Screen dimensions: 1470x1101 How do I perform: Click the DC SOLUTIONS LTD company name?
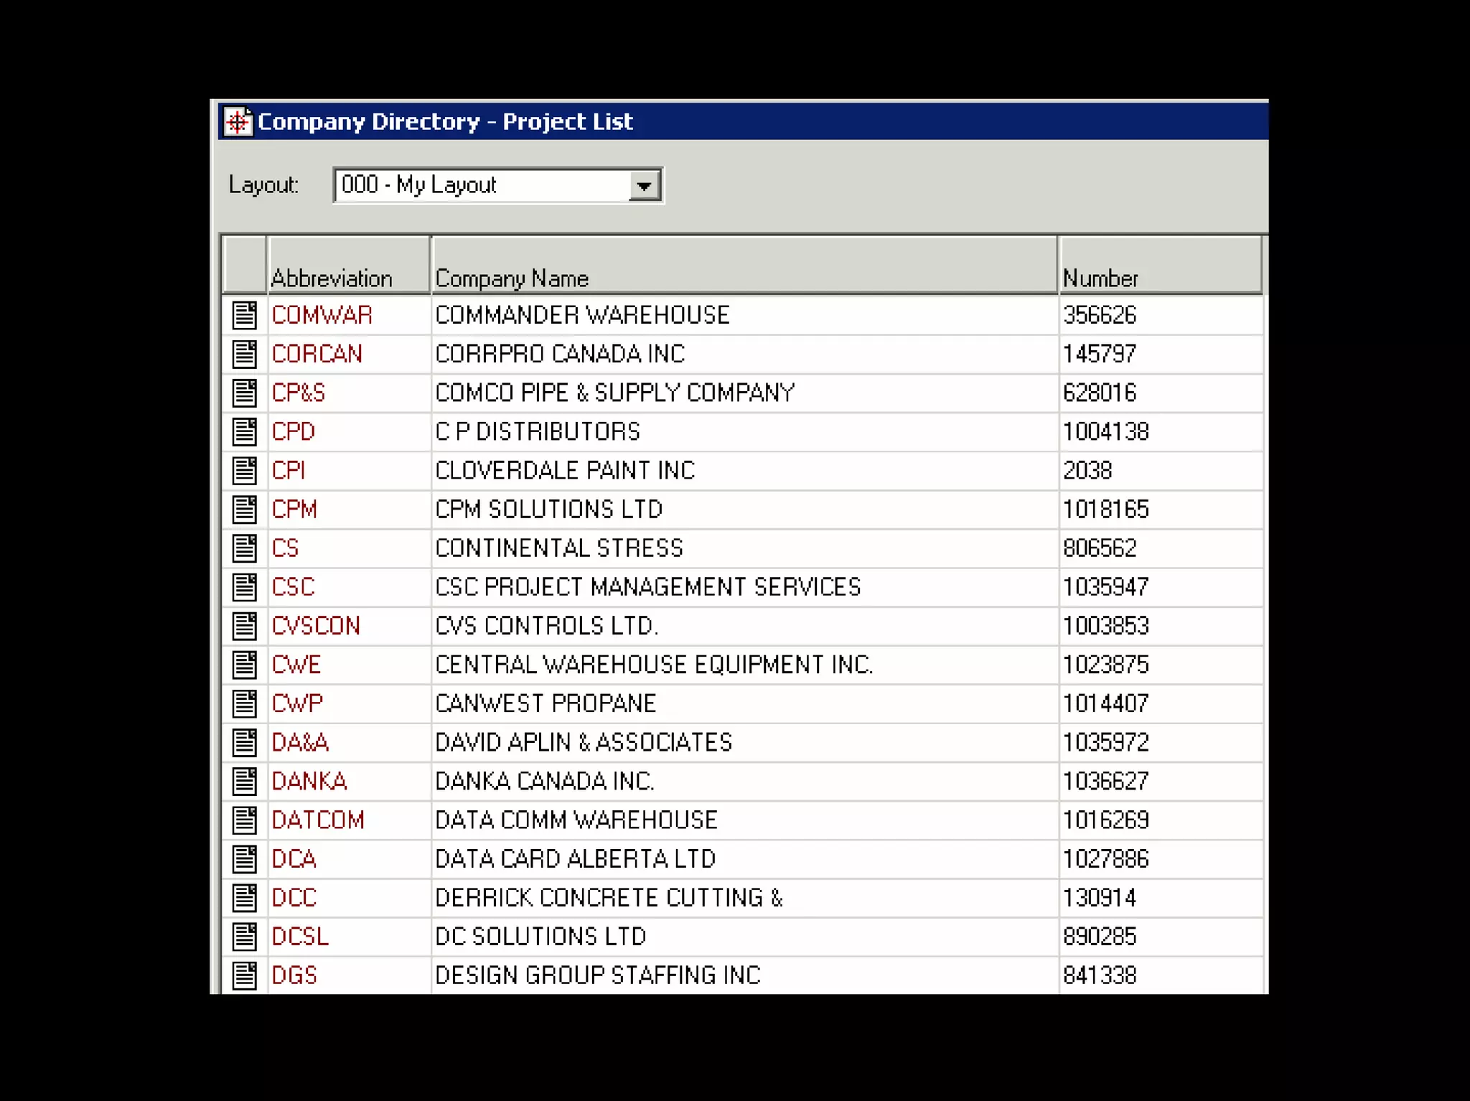pos(540,937)
